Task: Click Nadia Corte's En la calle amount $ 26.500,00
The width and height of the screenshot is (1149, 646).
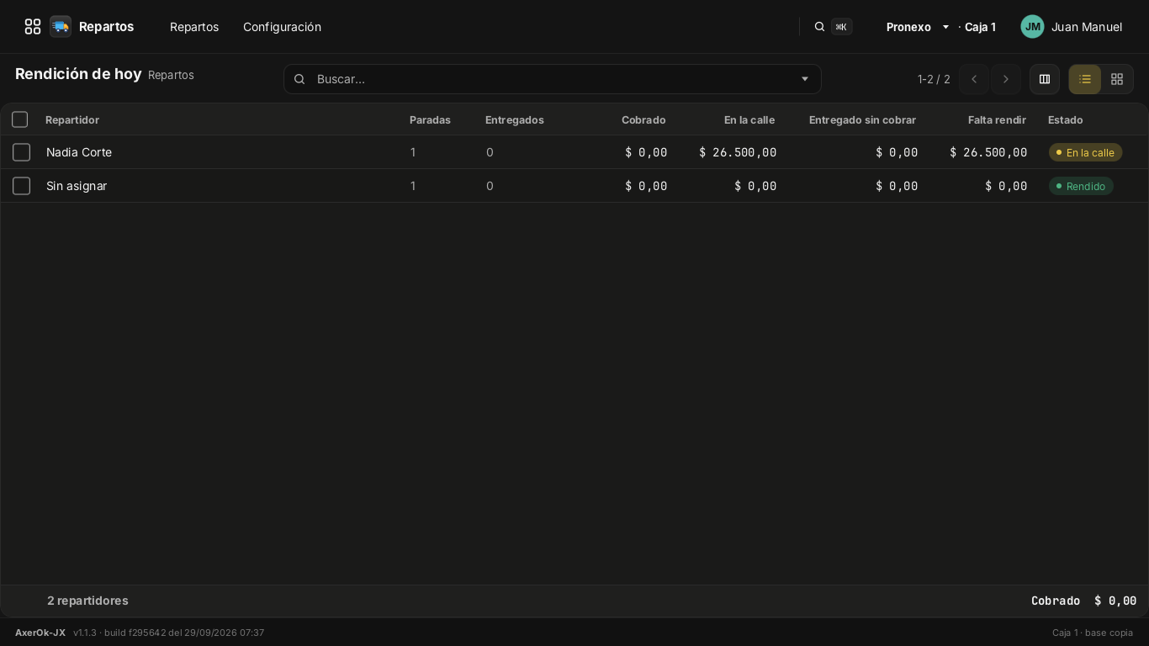Action: pyautogui.click(x=738, y=152)
